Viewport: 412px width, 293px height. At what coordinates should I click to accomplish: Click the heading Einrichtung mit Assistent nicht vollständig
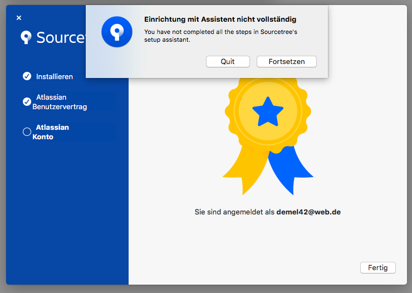(220, 19)
